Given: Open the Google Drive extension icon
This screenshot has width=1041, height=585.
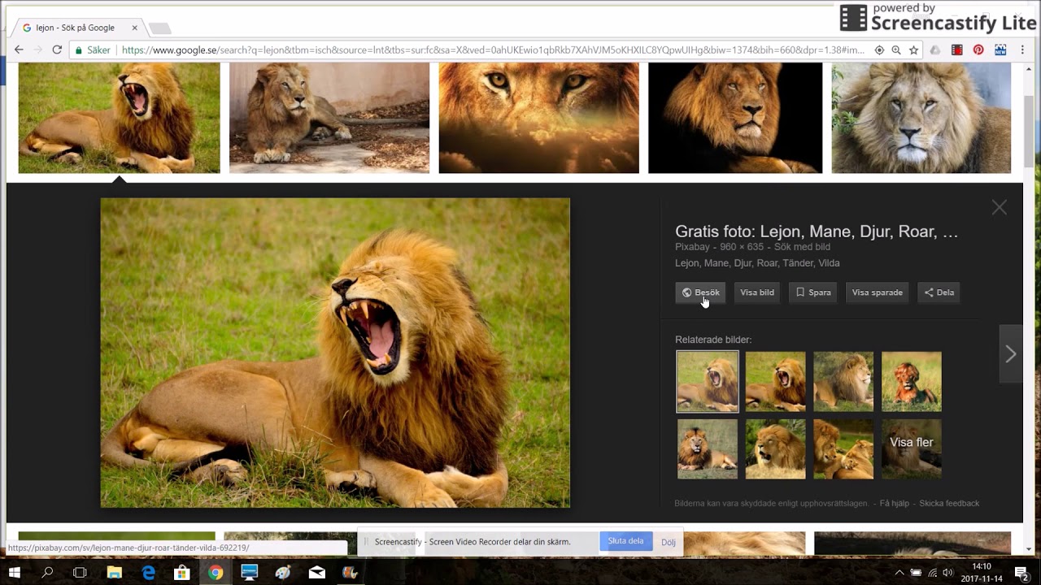Looking at the screenshot, I should 935,50.
